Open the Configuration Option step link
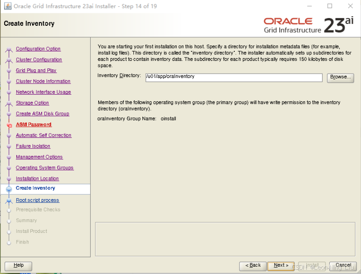Viewport: 361px width, 274px height. click(38, 49)
